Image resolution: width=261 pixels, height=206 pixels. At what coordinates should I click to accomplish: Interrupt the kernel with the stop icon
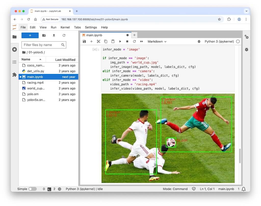[x=127, y=41]
